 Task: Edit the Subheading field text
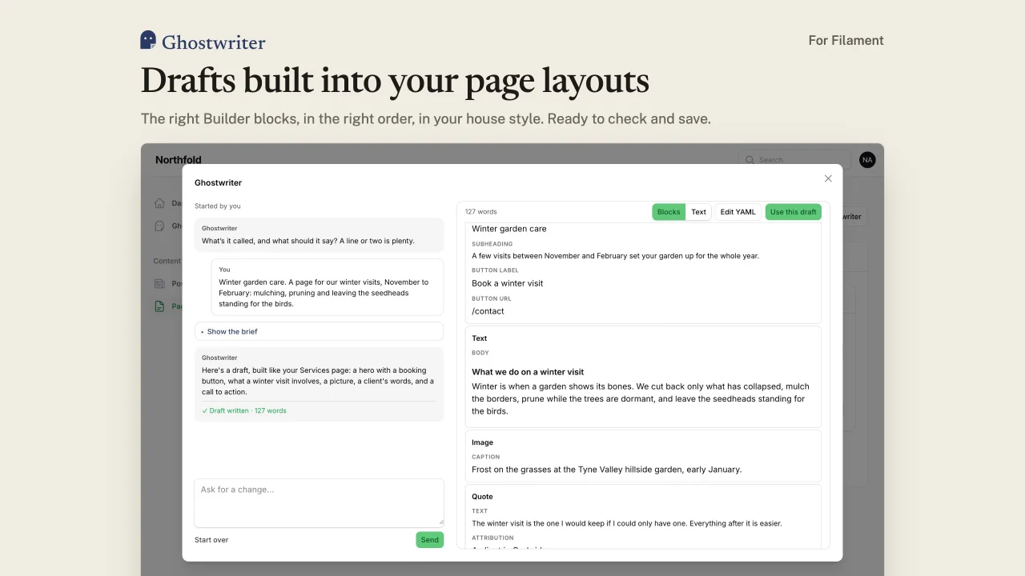(615, 256)
